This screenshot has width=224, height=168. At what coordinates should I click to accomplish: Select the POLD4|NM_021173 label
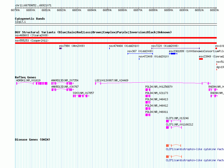pos(157,93)
